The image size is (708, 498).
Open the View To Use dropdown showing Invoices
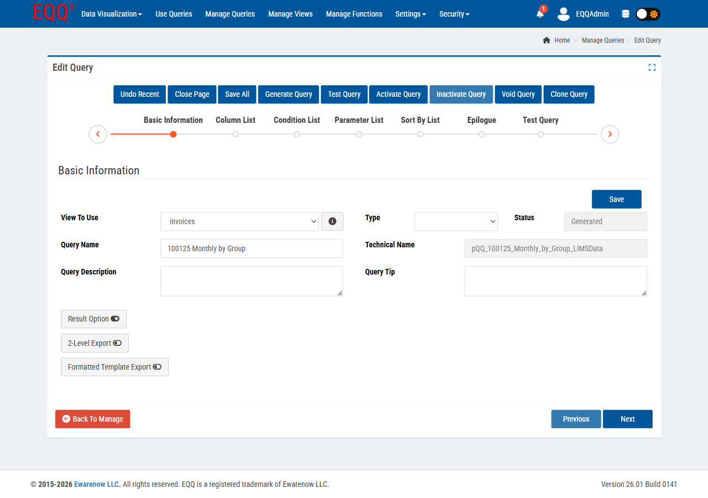coord(239,221)
